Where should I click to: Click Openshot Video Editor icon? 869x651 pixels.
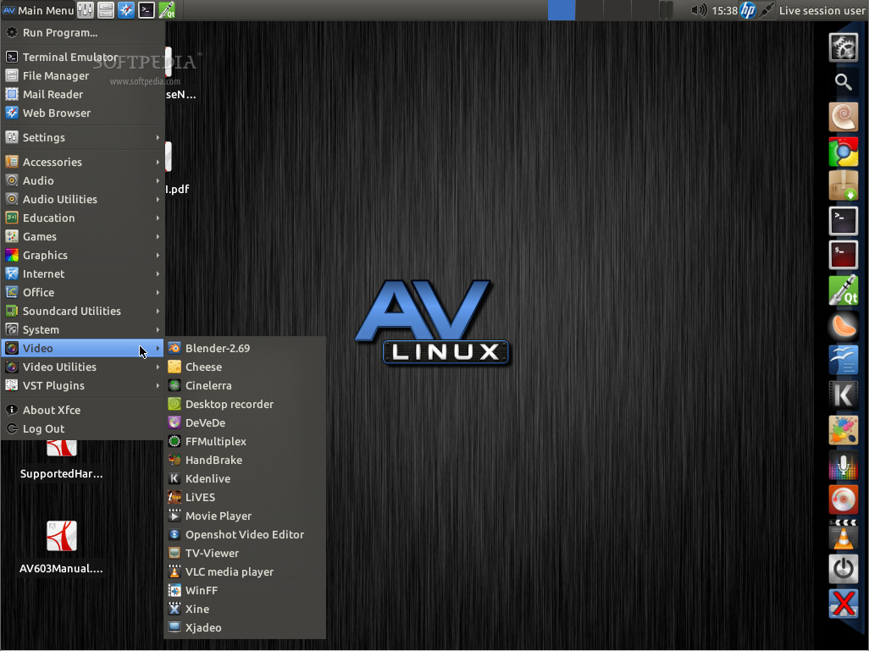(174, 535)
